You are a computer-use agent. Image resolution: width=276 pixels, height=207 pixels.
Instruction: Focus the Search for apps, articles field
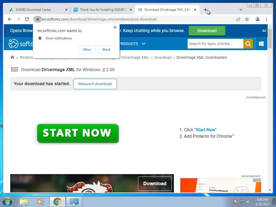coord(215,44)
